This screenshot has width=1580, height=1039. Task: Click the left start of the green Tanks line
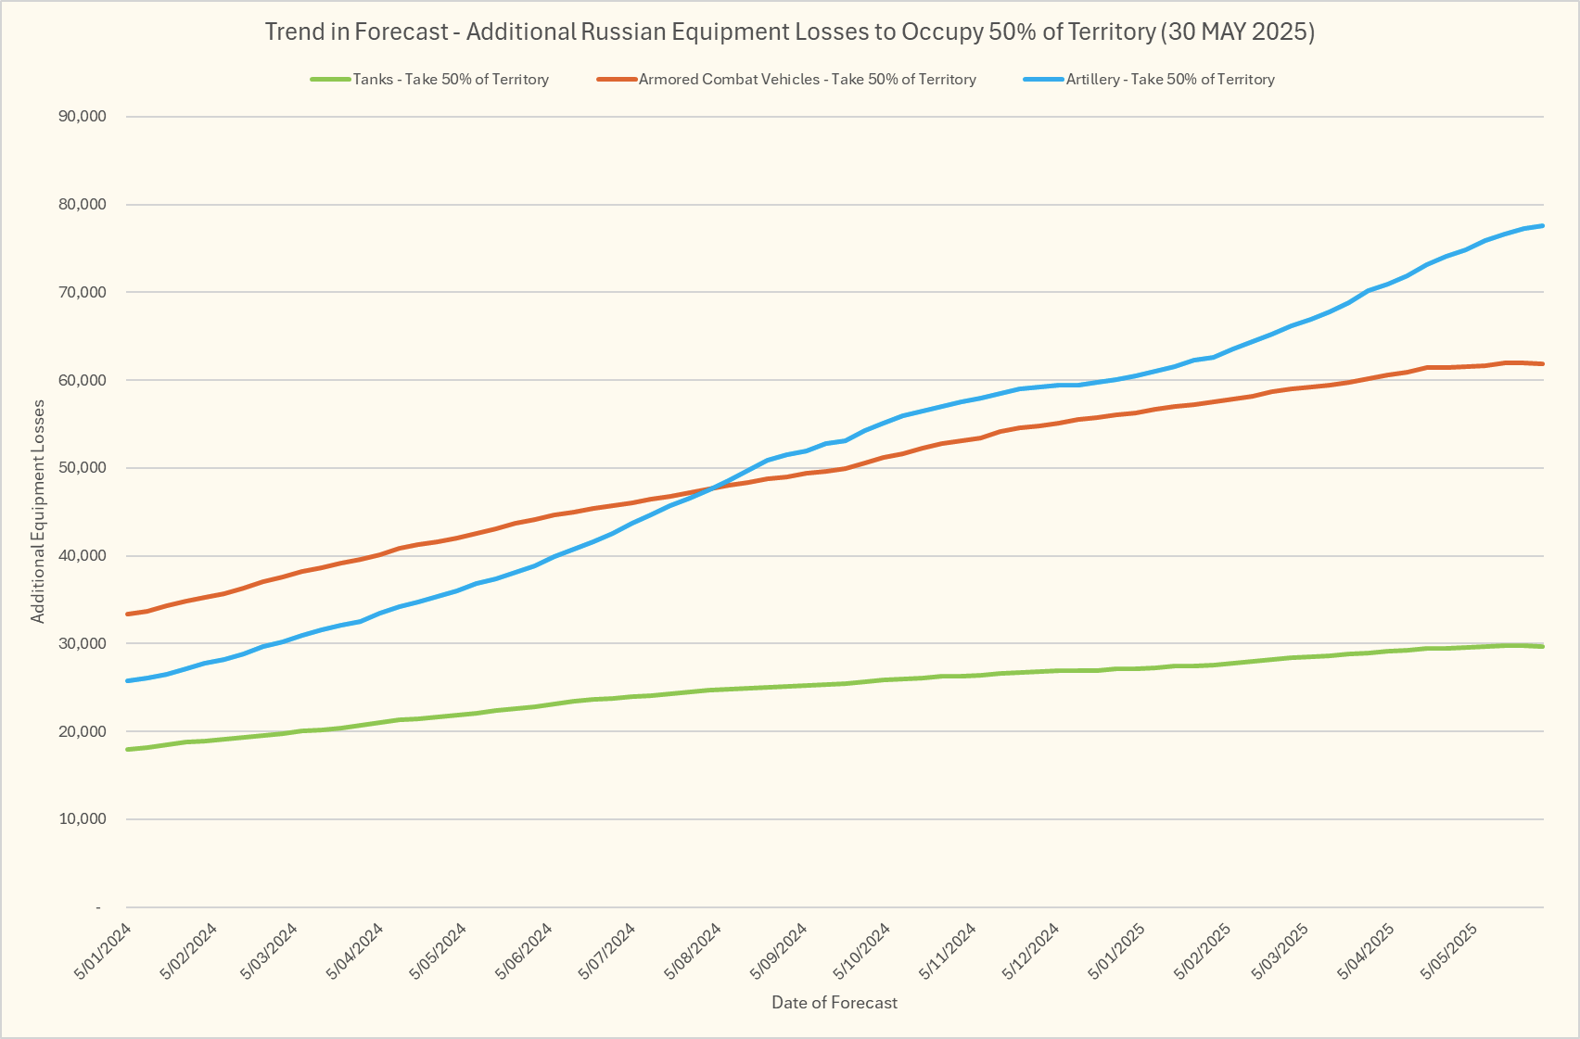pyautogui.click(x=128, y=749)
